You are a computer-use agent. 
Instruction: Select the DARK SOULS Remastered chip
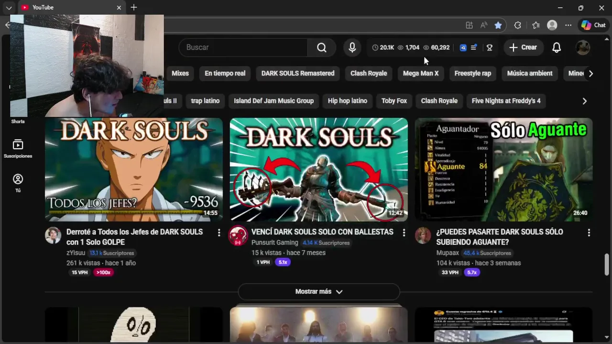tap(298, 74)
